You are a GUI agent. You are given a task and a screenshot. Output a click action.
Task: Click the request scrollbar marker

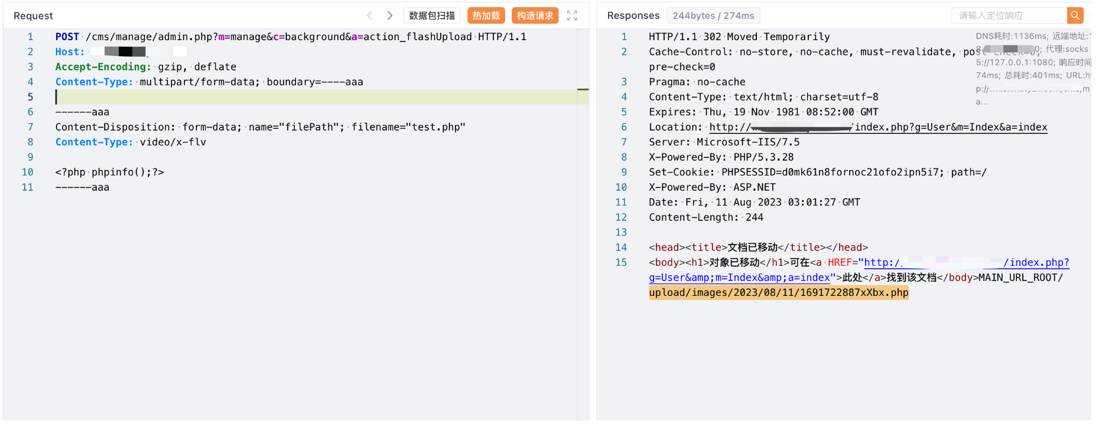(x=583, y=90)
